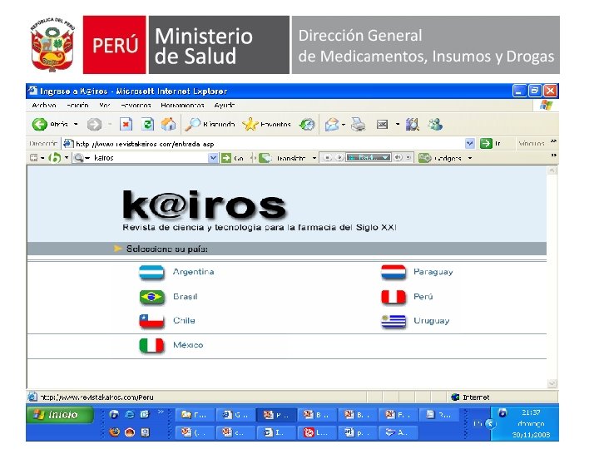The image size is (599, 449).
Task: Expand the kairos search box dropdown
Action: point(213,158)
